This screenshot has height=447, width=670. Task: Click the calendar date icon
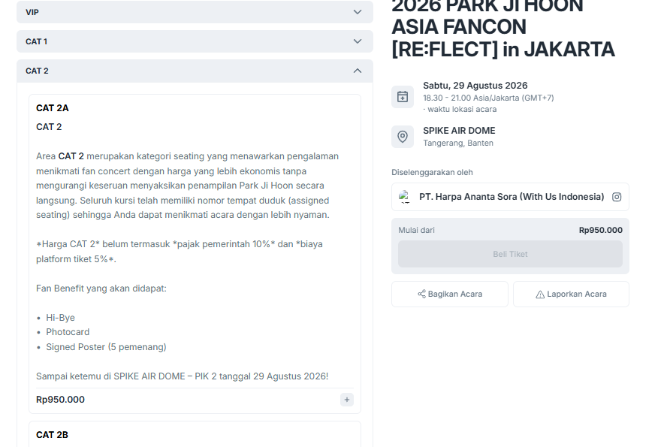[x=403, y=97]
